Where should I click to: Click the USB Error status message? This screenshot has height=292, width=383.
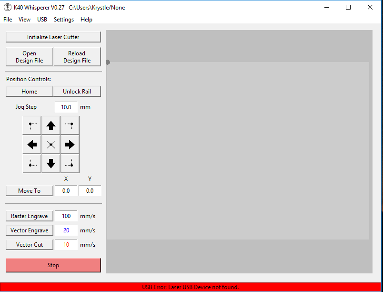click(191, 287)
